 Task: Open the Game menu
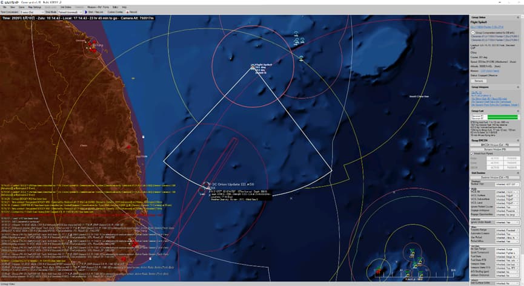(22, 7)
